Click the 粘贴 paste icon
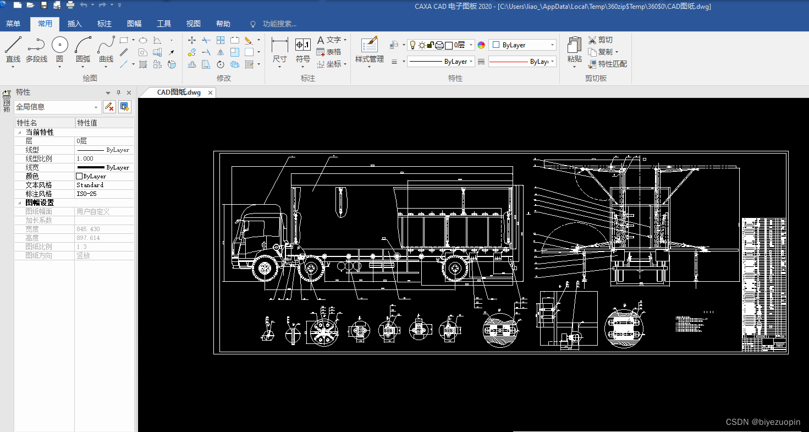 pos(574,46)
